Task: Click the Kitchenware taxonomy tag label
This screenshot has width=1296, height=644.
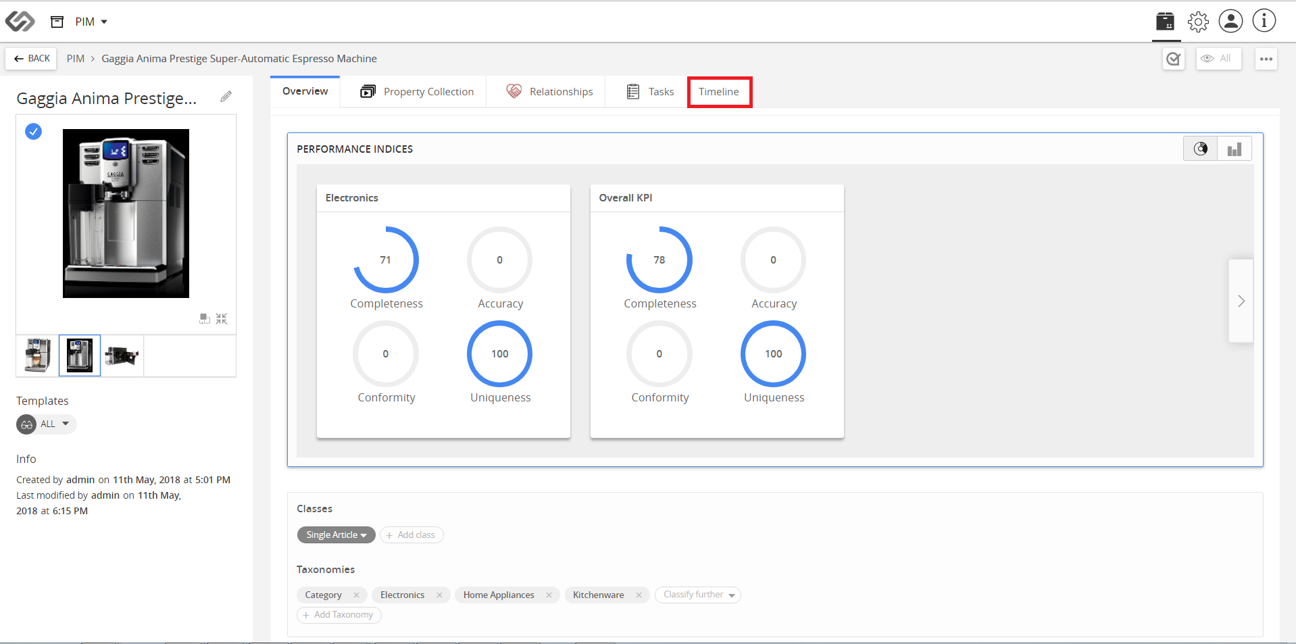Action: [599, 595]
